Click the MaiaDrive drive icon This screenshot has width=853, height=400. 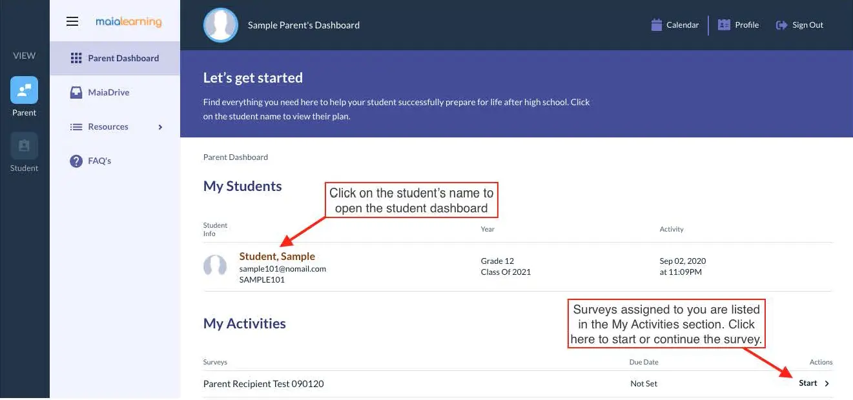pos(76,92)
